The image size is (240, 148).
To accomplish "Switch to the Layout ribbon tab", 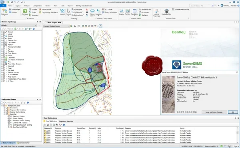I will click(18, 6).
